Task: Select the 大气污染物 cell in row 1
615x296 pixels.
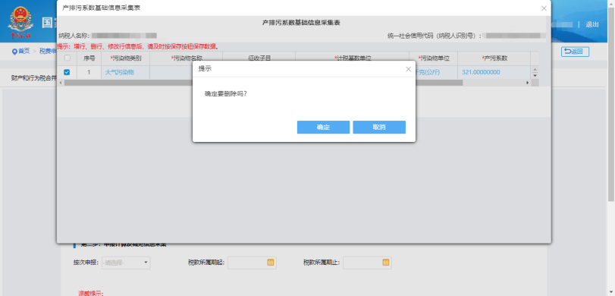Action: 120,72
